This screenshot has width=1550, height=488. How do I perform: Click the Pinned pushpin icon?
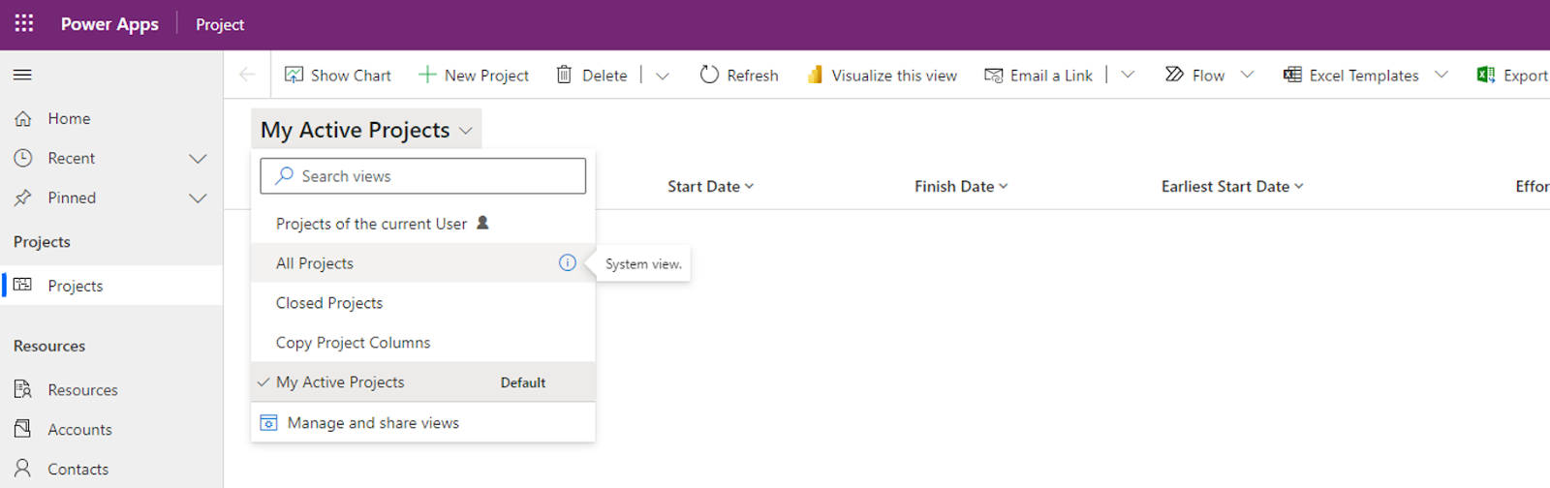(23, 198)
